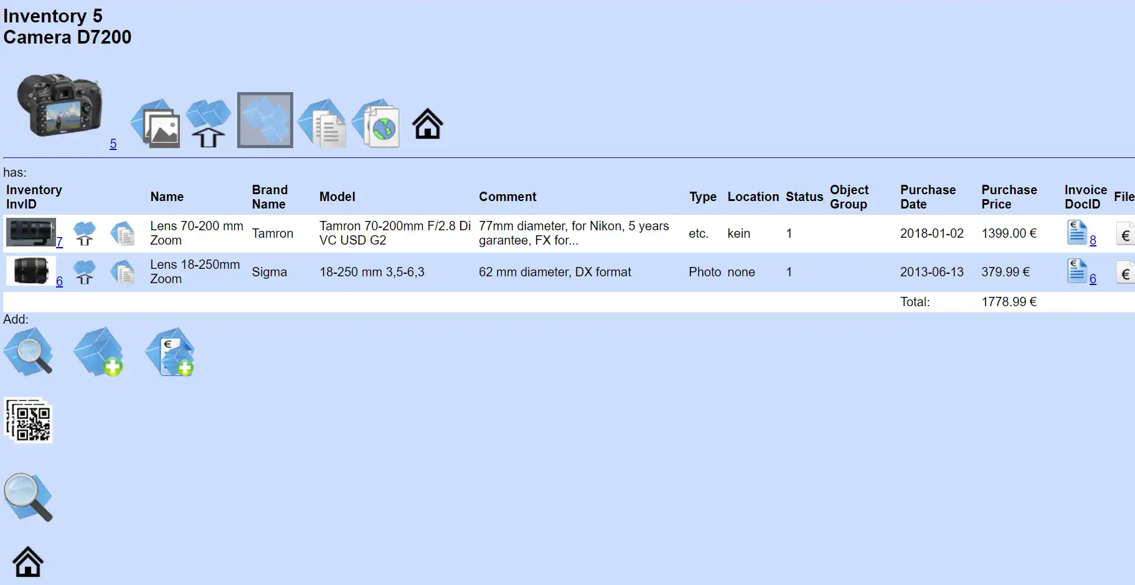Open euro file icon in Tamron row
This screenshot has width=1135, height=585.
pos(1125,234)
